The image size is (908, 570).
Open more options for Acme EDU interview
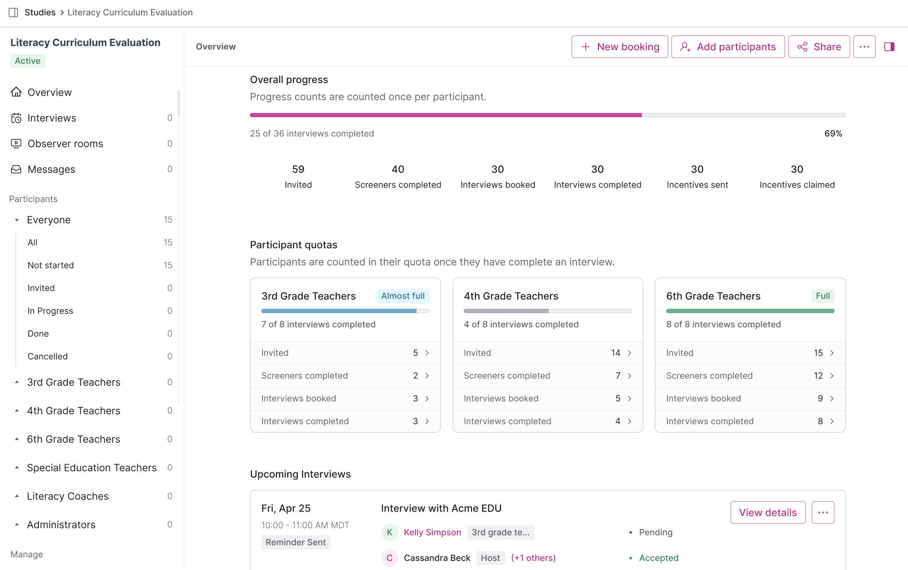823,512
